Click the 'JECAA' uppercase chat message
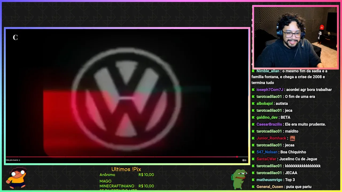342x192 pixels. point(291,173)
